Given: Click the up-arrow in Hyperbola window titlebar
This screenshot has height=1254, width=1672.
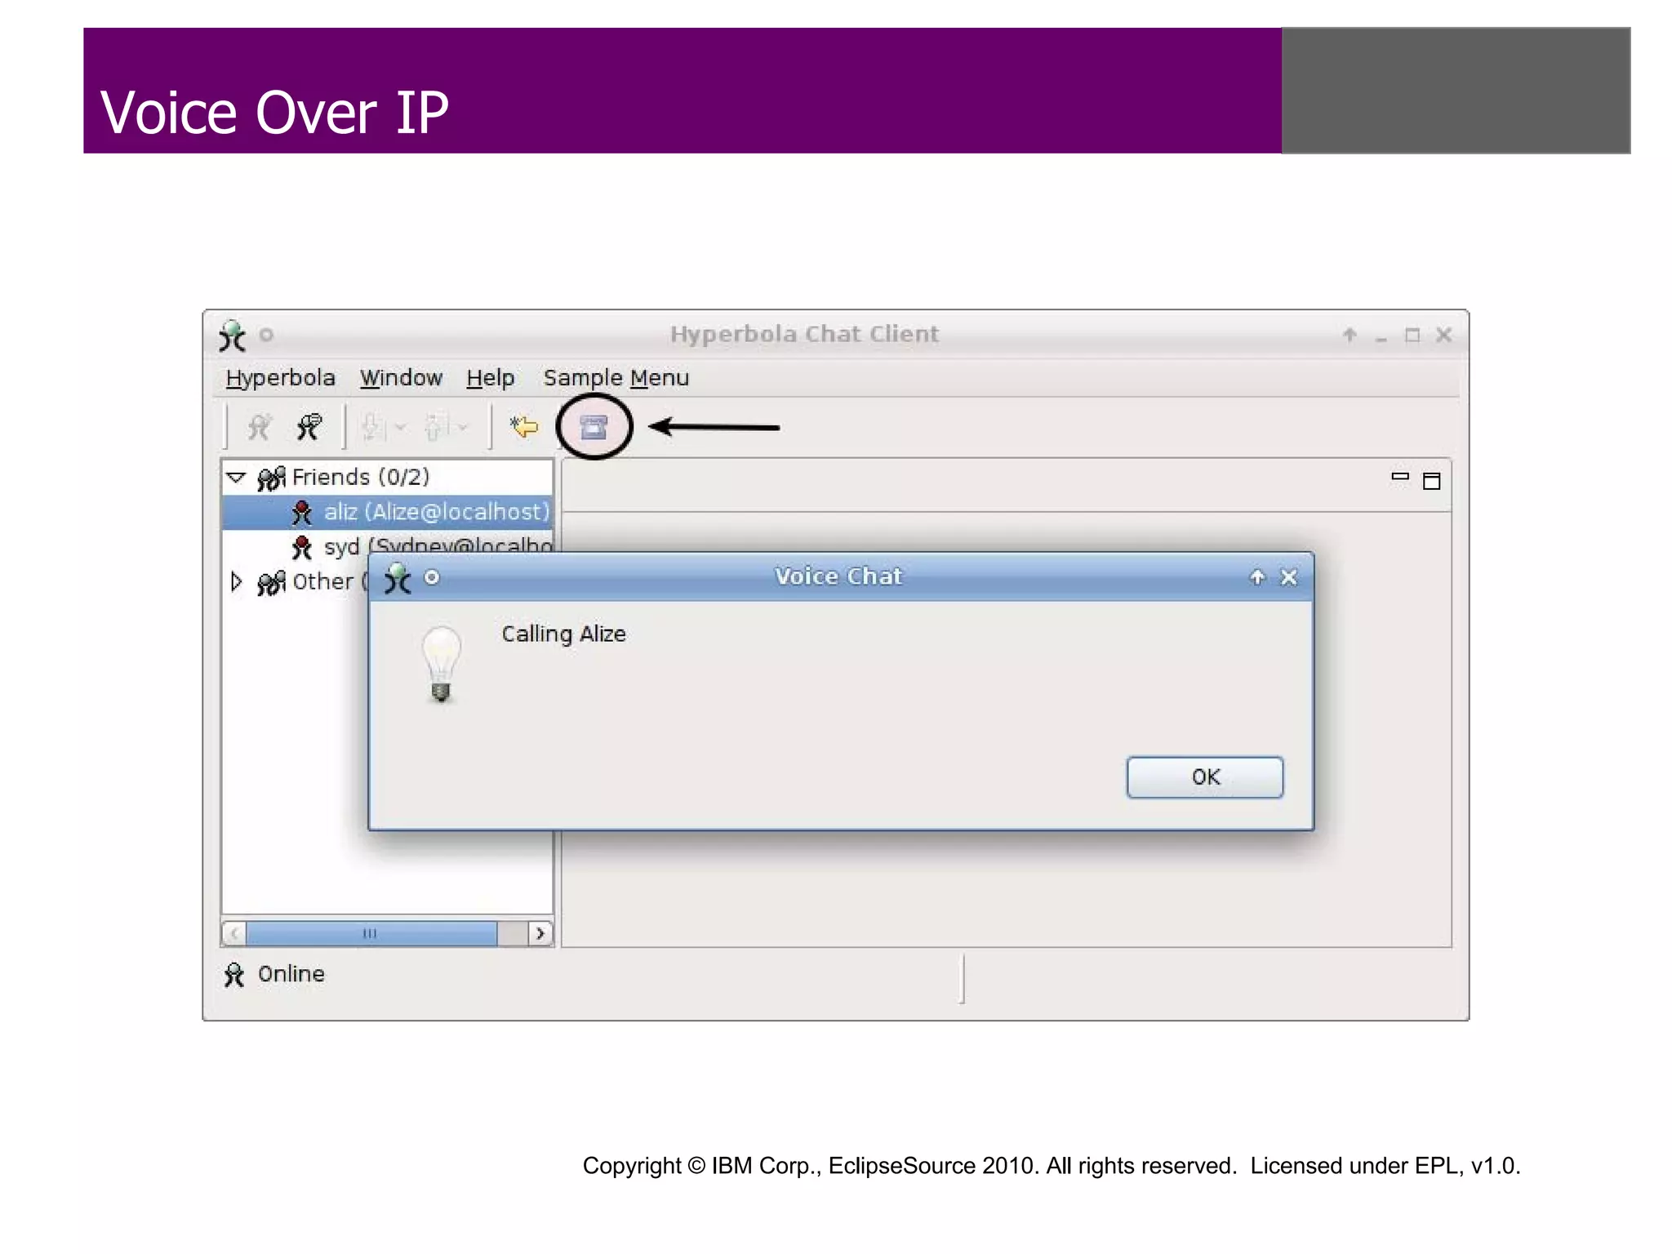Looking at the screenshot, I should click(x=1350, y=335).
